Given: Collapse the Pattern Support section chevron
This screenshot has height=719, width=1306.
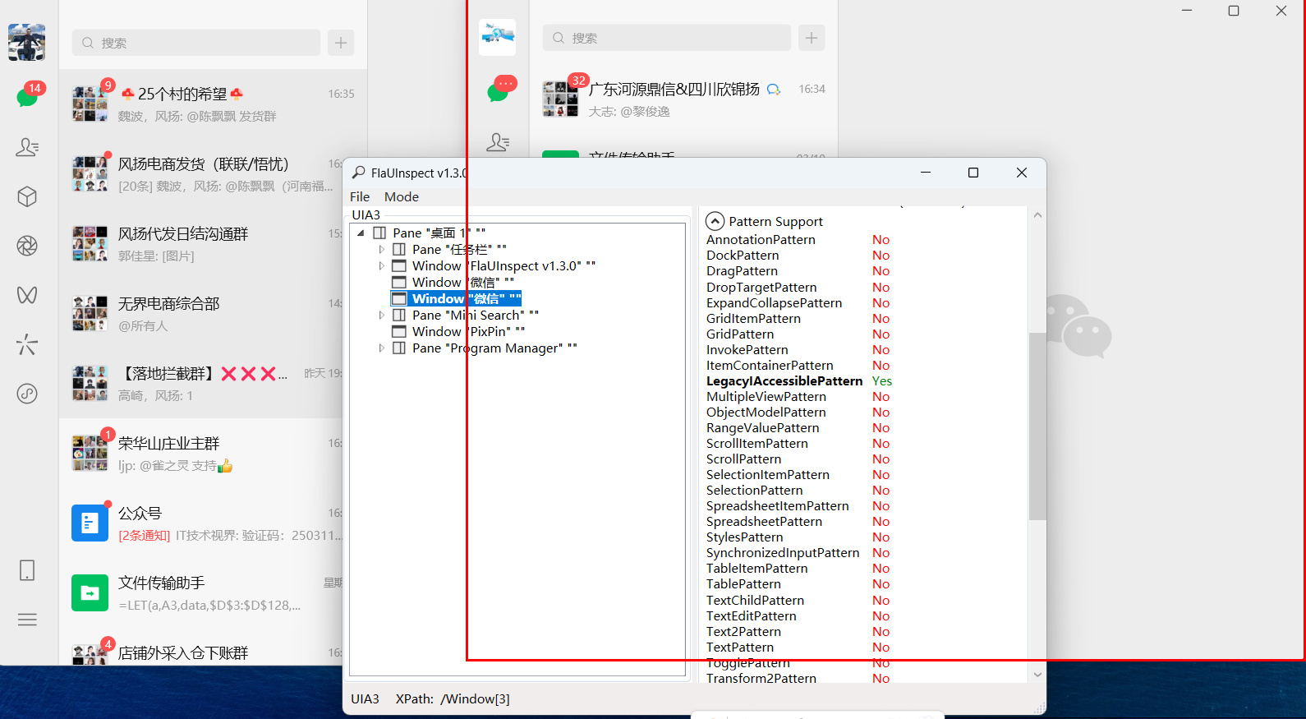Looking at the screenshot, I should [x=715, y=221].
